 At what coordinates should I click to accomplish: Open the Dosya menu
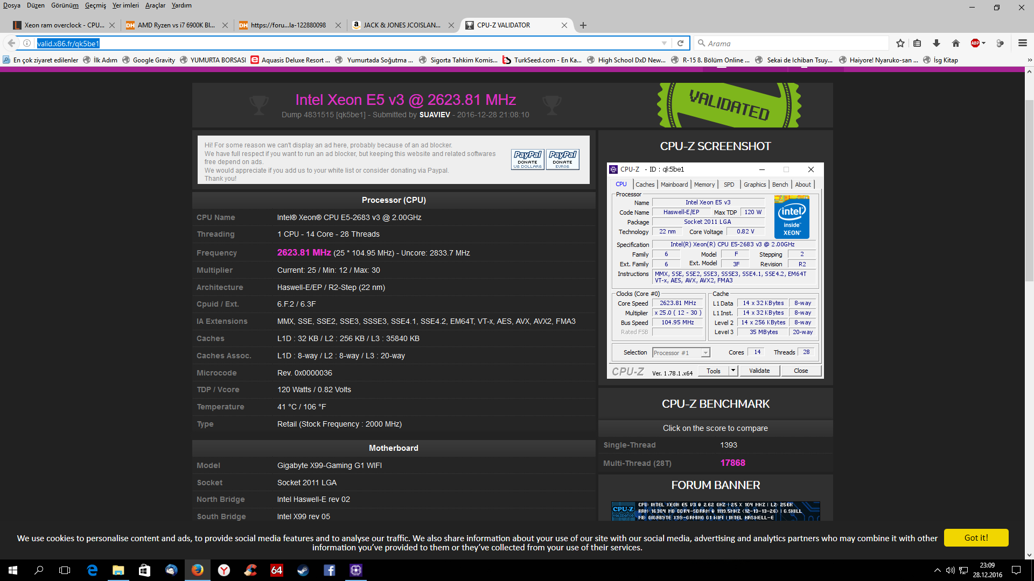[12, 5]
